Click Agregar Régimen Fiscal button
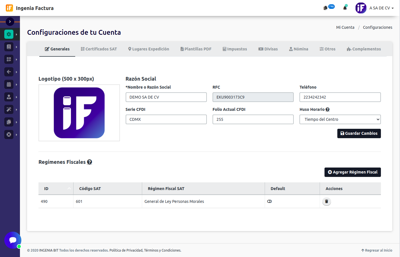Screen dimensions: 400x257 (352, 172)
